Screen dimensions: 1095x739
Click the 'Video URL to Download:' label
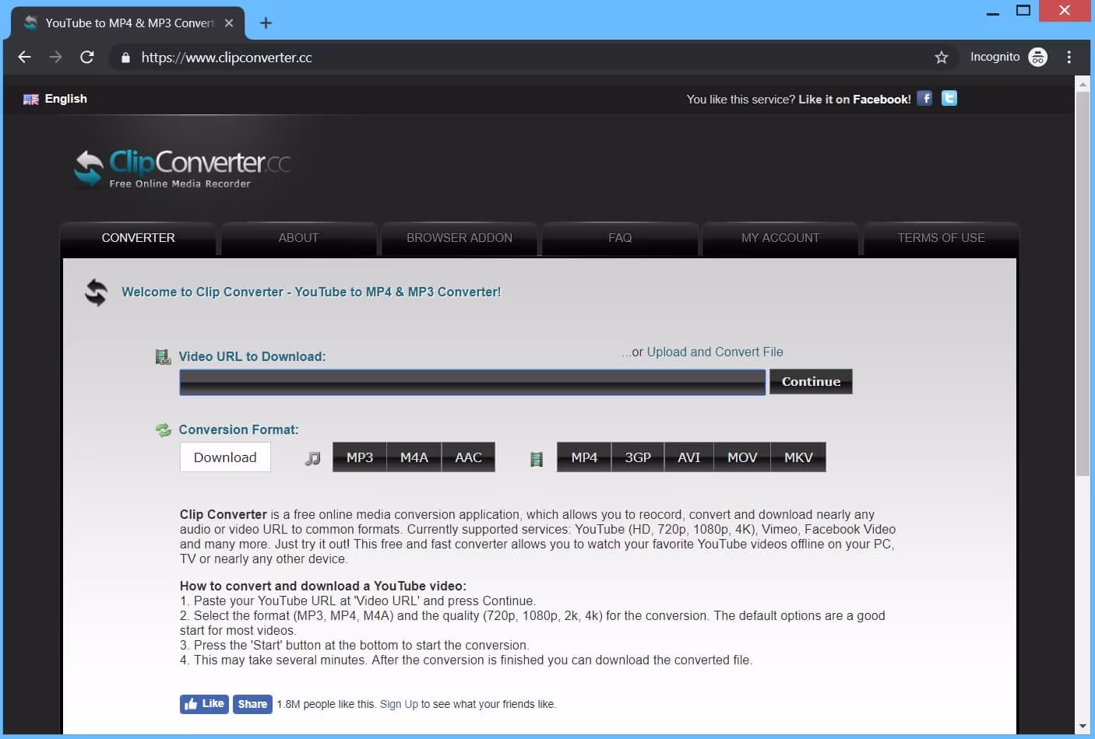pos(252,356)
